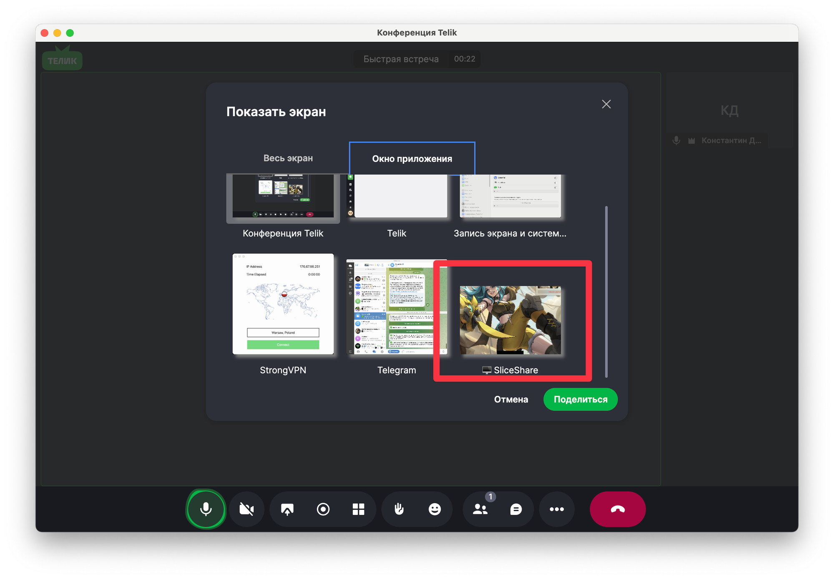This screenshot has width=834, height=579.
Task: Click the window list vertical scrollbar
Action: 606,292
